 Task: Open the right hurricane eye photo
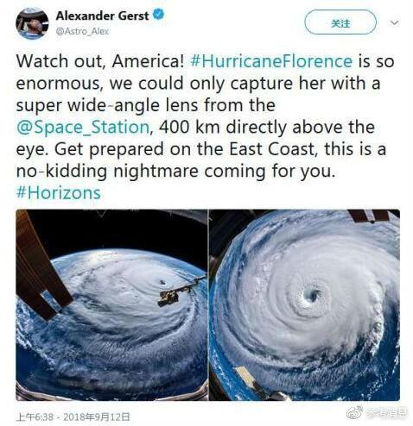coord(304,305)
